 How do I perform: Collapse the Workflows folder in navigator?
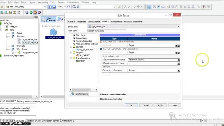coord(7,49)
